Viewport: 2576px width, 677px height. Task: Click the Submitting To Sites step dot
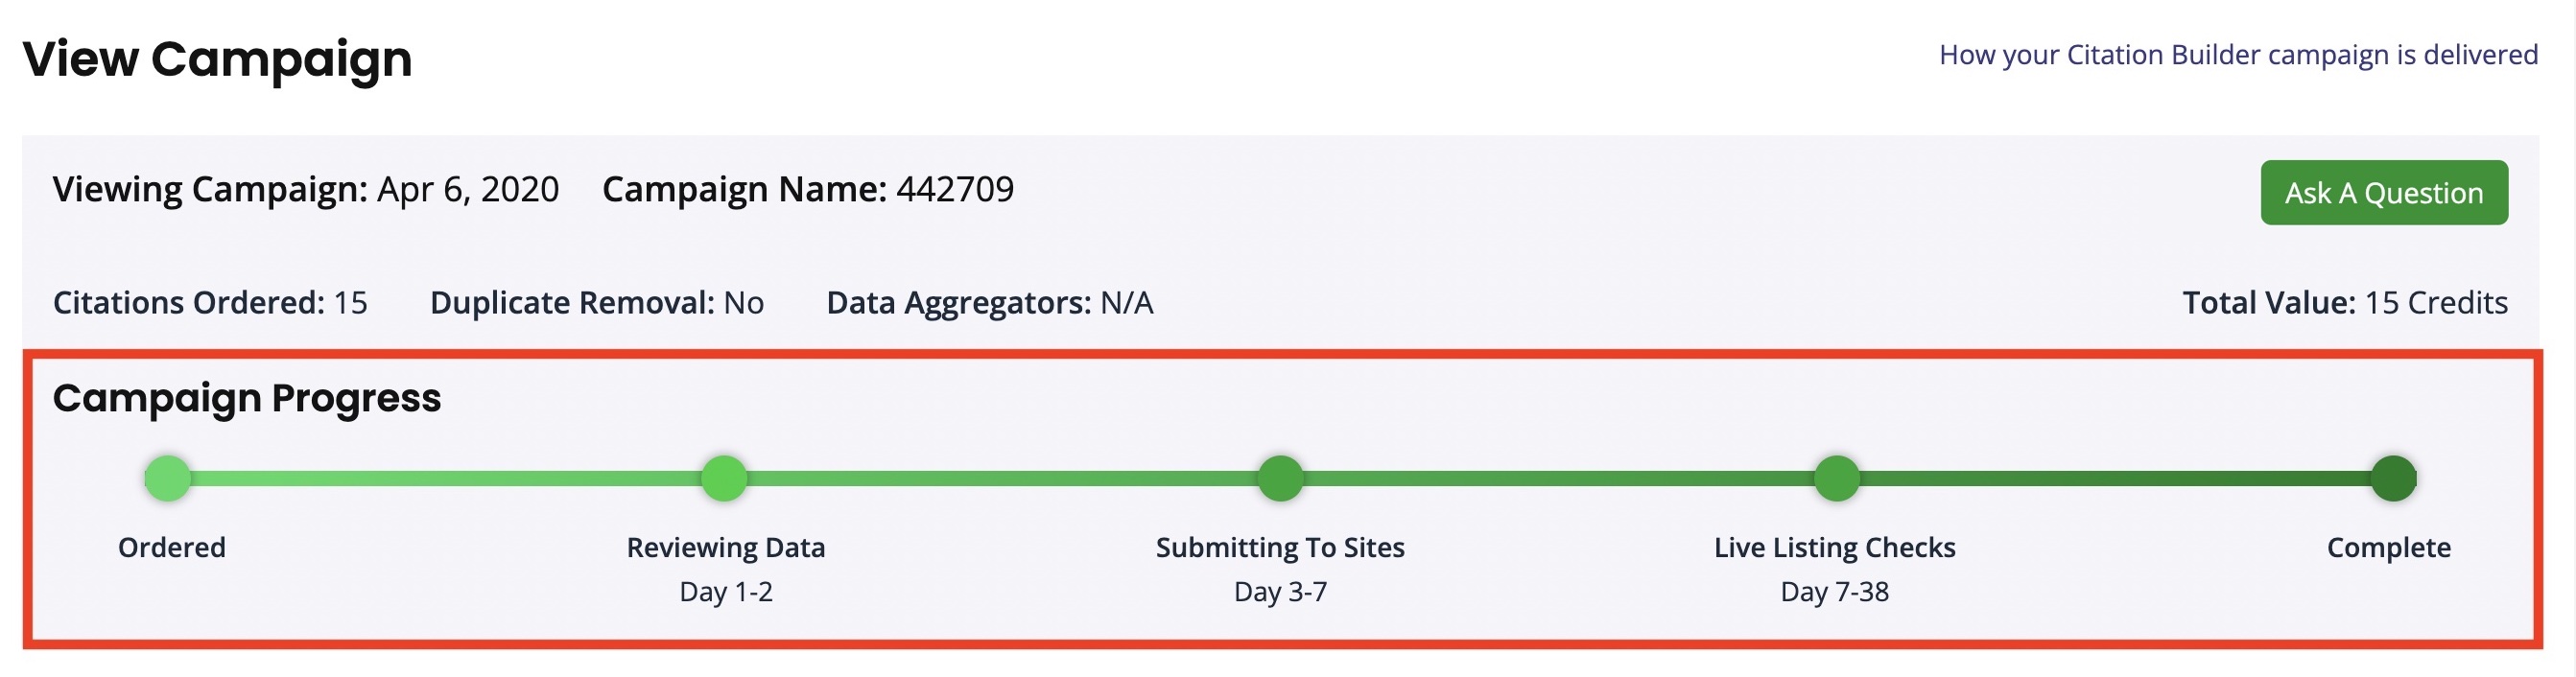(x=1280, y=478)
